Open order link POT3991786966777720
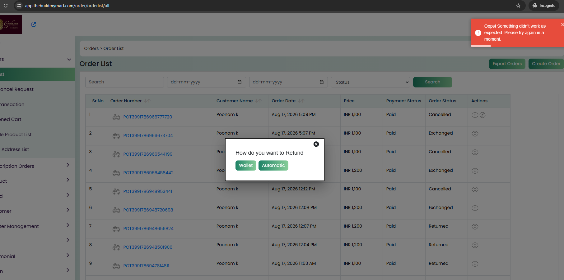This screenshot has width=564, height=280. pyautogui.click(x=147, y=117)
